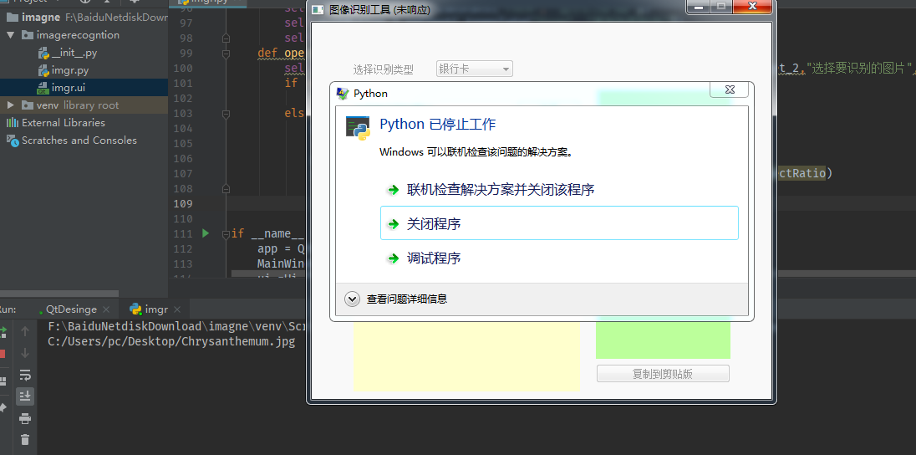The image size is (916, 455).
Task: Close the Python crash dialog
Action: 729,89
